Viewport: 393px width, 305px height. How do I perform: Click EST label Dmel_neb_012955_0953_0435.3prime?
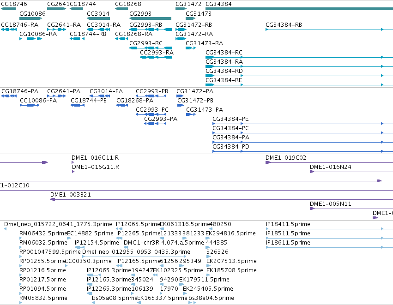tap(136, 252)
